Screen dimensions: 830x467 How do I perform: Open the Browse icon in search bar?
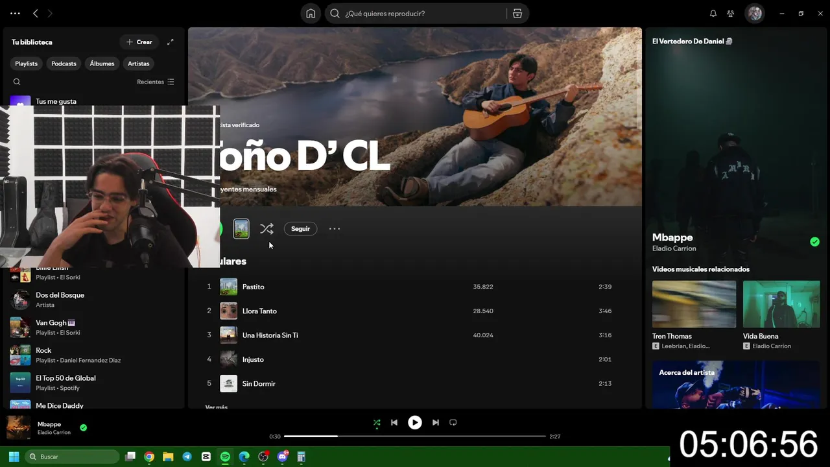[x=517, y=14]
